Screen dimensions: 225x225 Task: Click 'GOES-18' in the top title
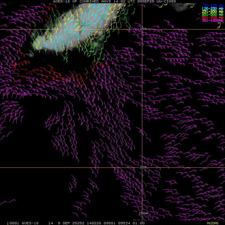click(61, 1)
